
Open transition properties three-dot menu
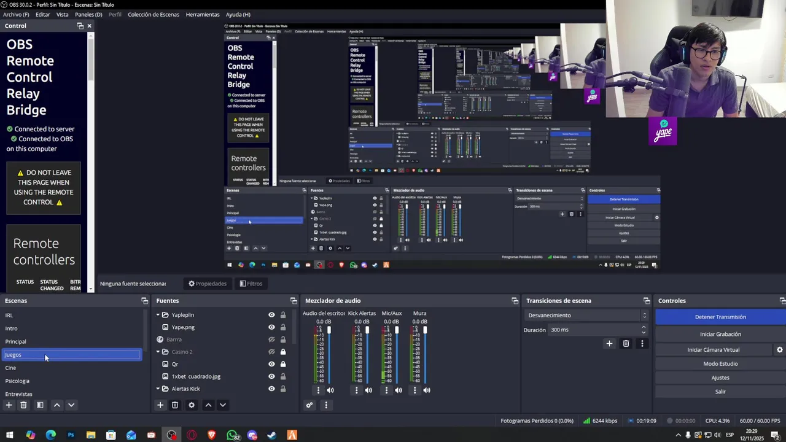(642, 344)
